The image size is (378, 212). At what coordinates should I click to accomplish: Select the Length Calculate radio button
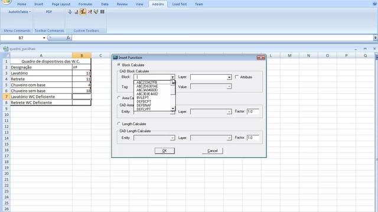pos(119,124)
